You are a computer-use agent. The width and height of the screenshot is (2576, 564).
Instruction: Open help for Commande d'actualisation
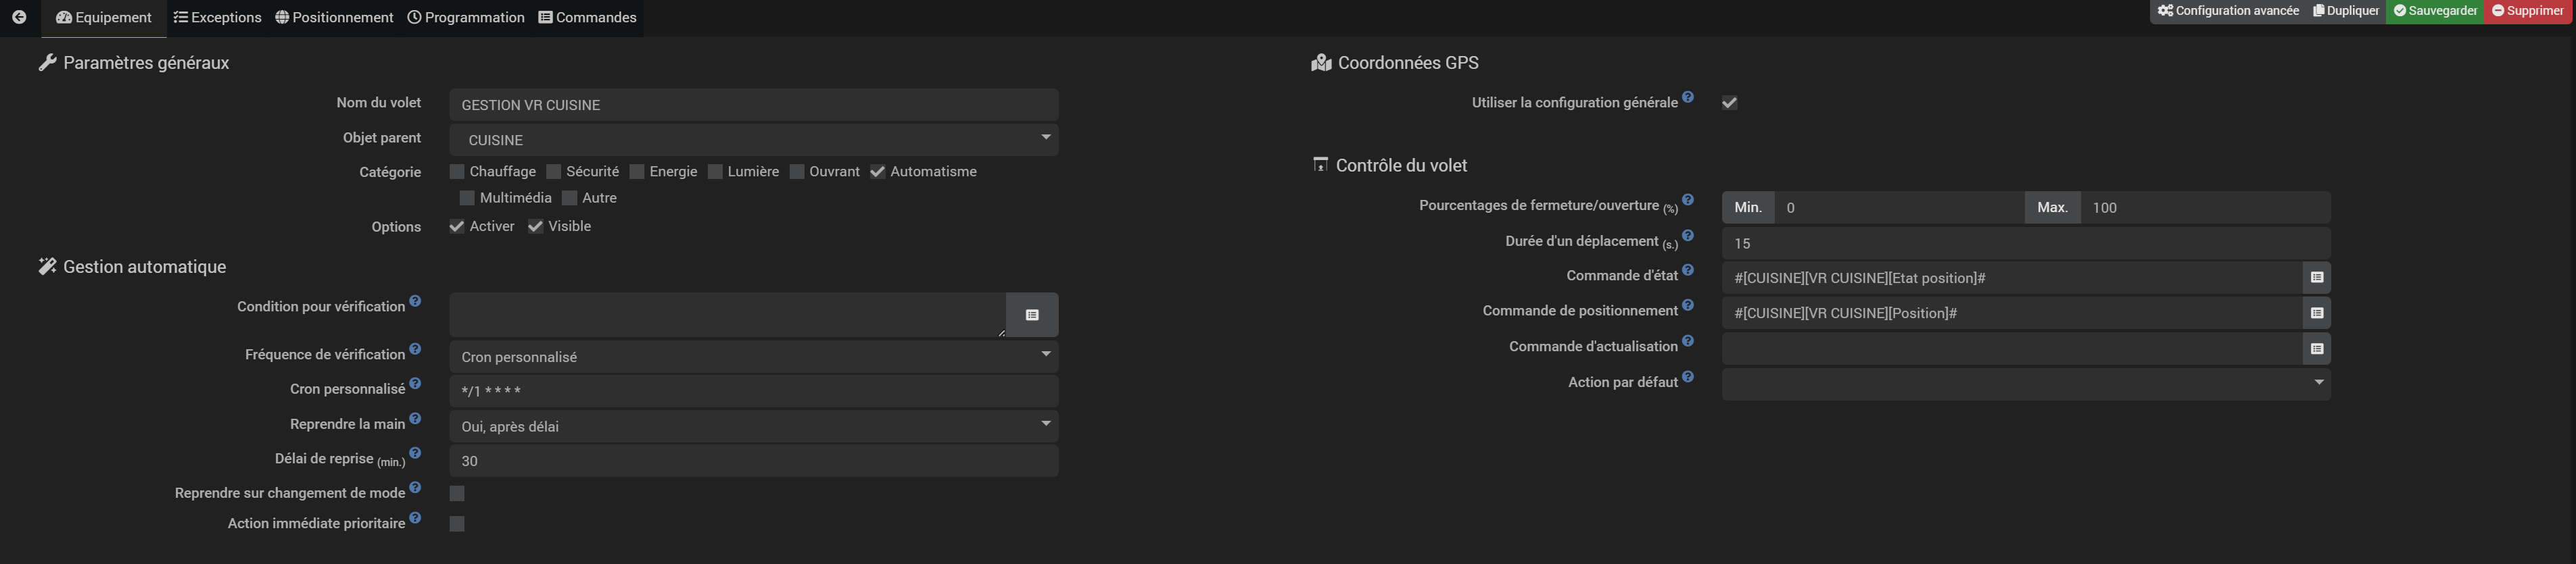pos(1688,340)
